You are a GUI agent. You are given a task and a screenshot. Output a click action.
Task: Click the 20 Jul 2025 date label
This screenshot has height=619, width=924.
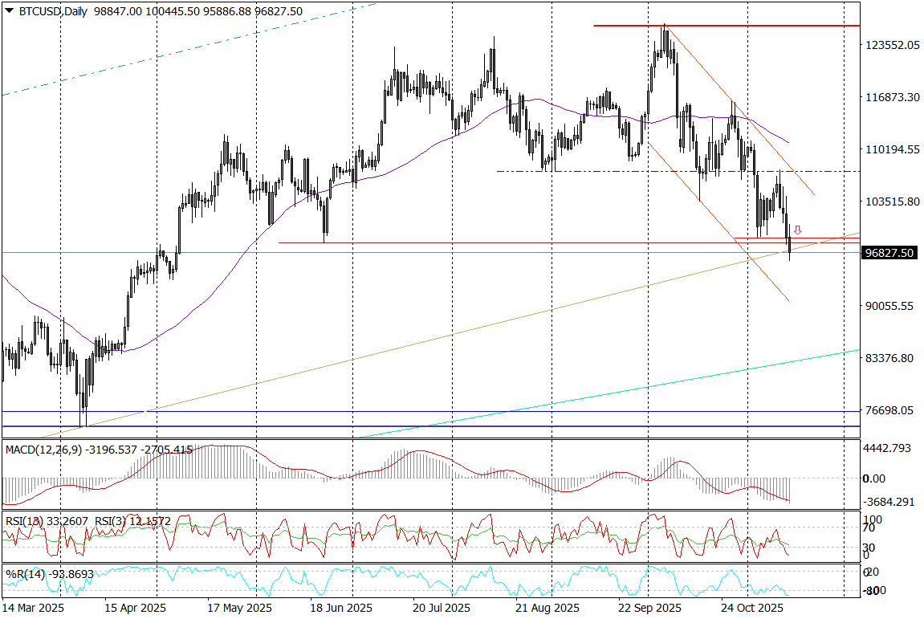click(443, 608)
